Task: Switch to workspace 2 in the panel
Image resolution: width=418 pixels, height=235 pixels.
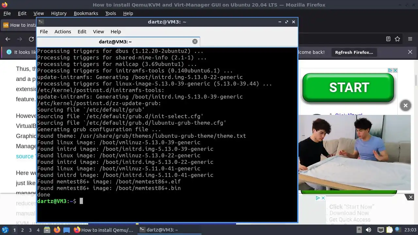Action: [x=22, y=230]
